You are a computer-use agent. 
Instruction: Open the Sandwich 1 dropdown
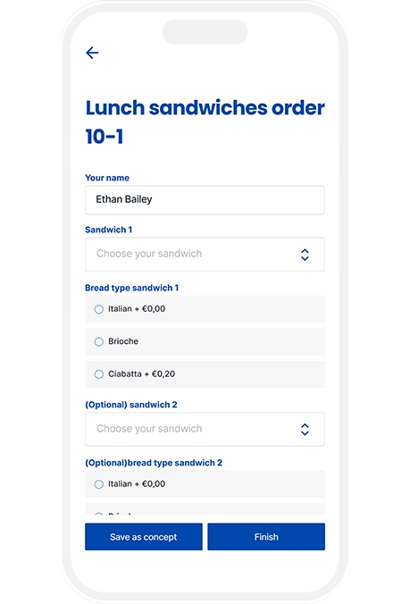click(x=205, y=255)
